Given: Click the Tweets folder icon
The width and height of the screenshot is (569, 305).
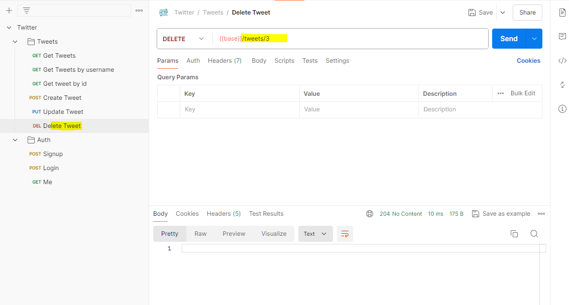Looking at the screenshot, I should coord(31,42).
